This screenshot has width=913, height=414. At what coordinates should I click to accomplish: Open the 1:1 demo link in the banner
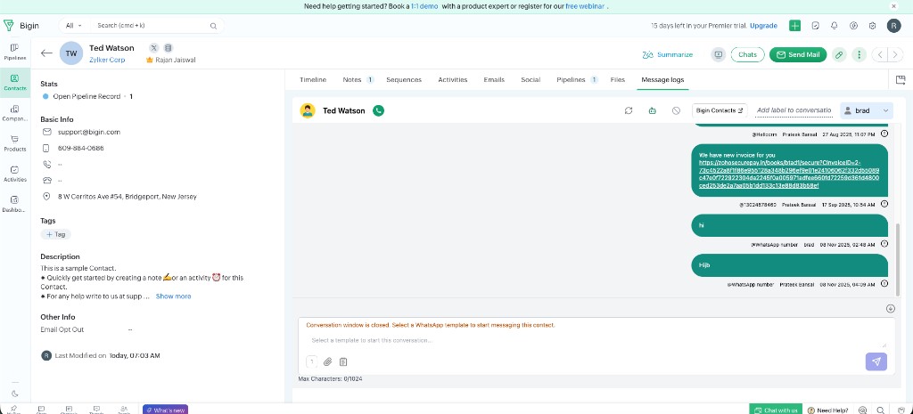424,6
